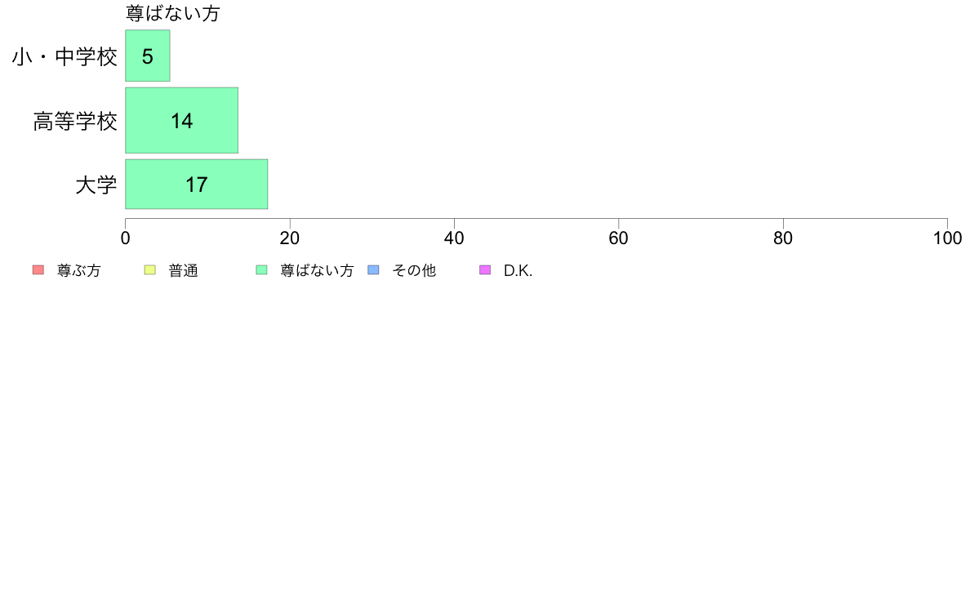Click the yellow 普通 legend swatch
The width and height of the screenshot is (970, 601).
tap(149, 269)
